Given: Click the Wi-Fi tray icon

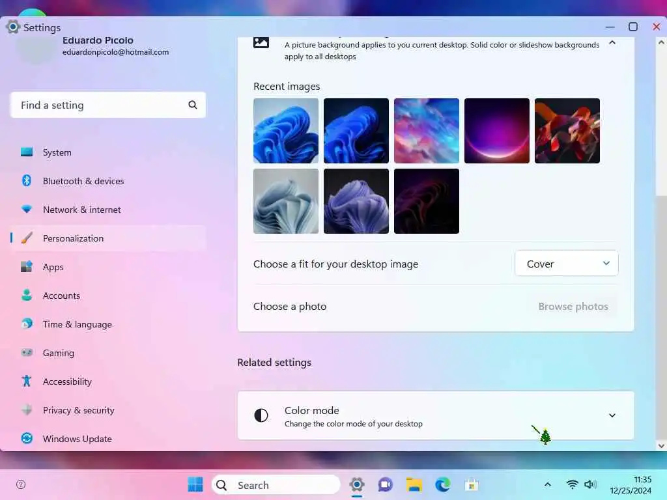Looking at the screenshot, I should pyautogui.click(x=573, y=484).
